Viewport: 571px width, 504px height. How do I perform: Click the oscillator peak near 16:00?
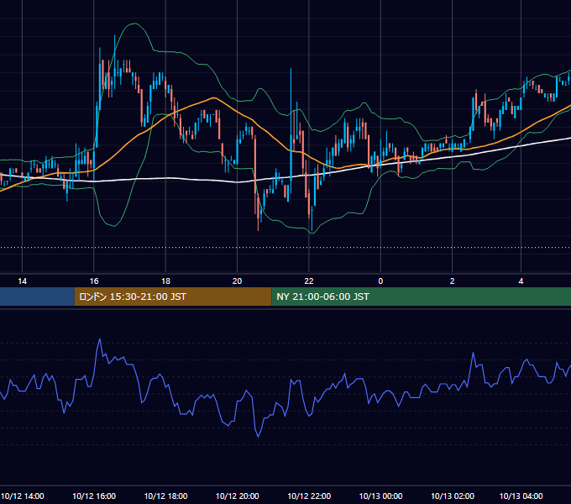coord(99,339)
